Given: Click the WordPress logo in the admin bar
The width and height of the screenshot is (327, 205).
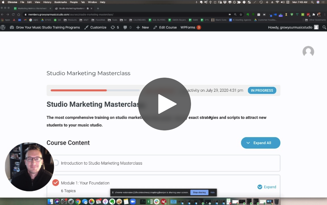Looking at the screenshot, I should tap(3, 27).
